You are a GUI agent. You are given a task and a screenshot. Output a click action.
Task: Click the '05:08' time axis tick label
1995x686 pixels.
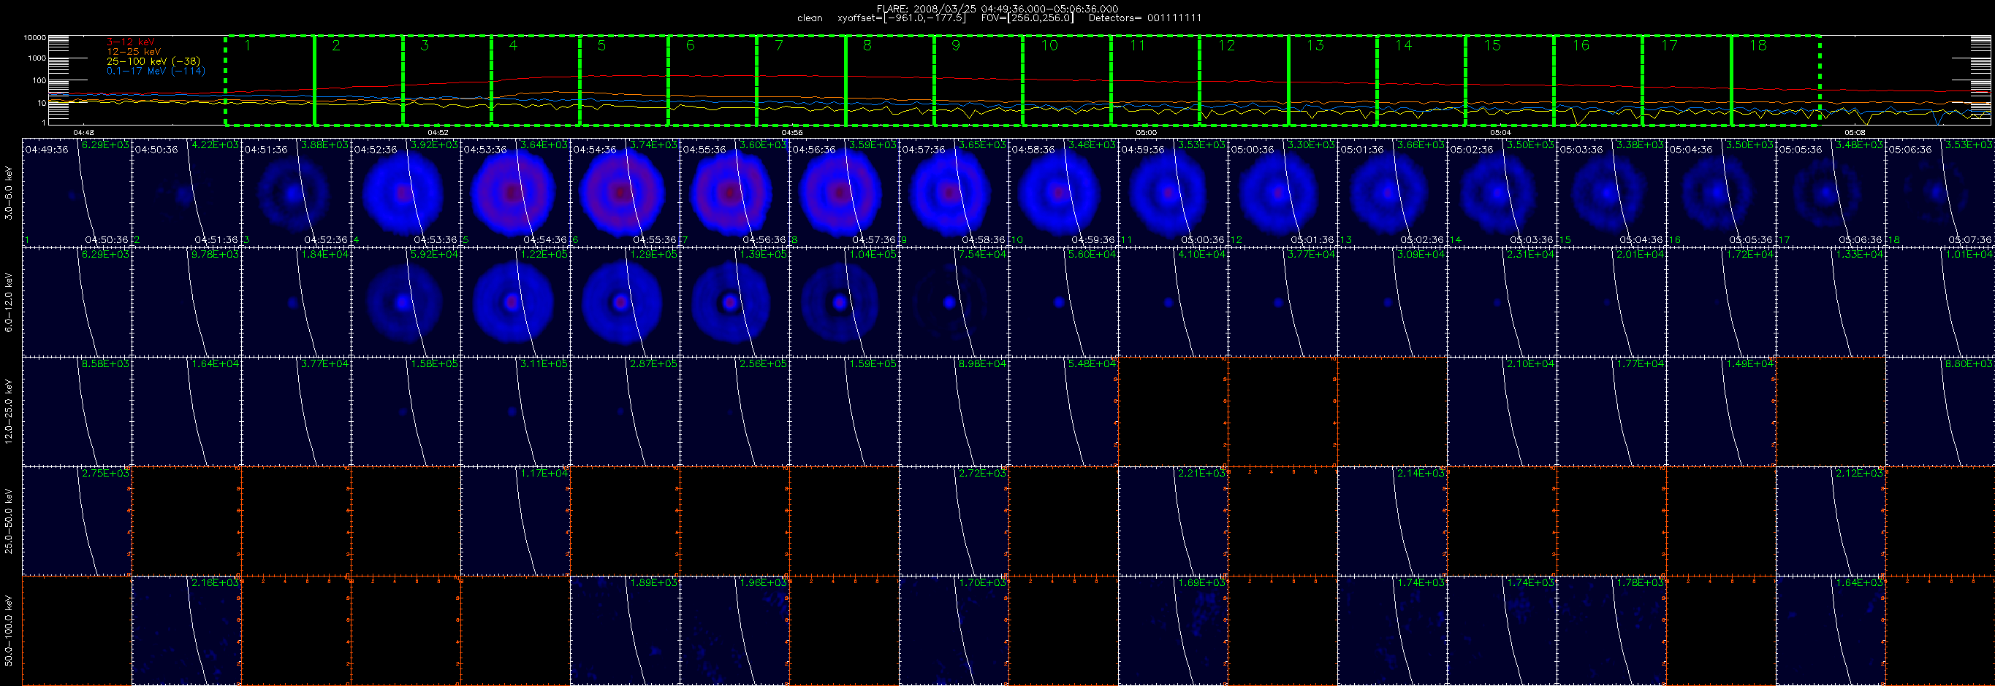[1855, 132]
